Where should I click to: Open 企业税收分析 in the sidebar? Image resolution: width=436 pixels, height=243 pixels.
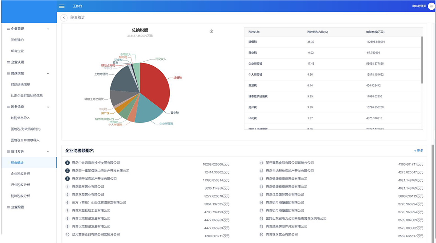coord(20,174)
